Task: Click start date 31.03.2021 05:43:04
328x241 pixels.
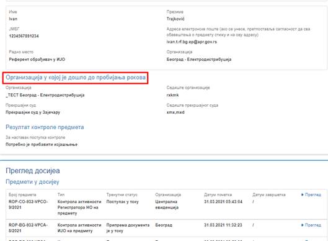Action: click(223, 202)
